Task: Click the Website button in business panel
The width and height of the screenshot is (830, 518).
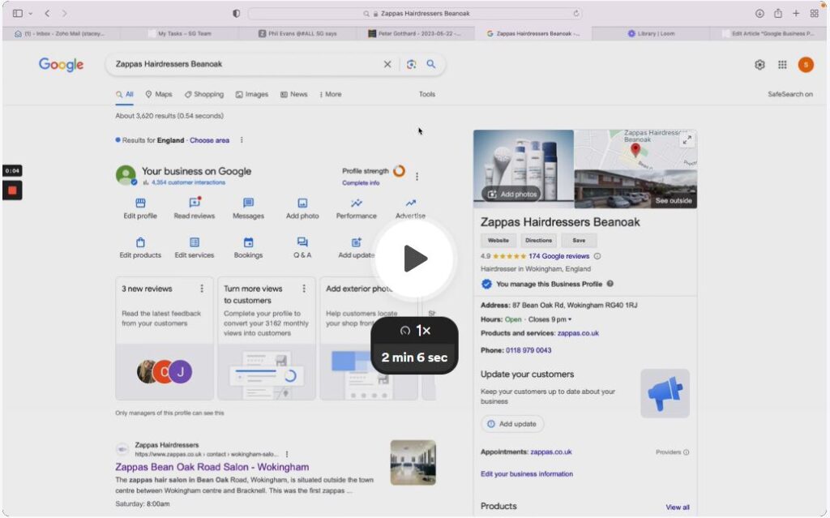Action: [498, 240]
